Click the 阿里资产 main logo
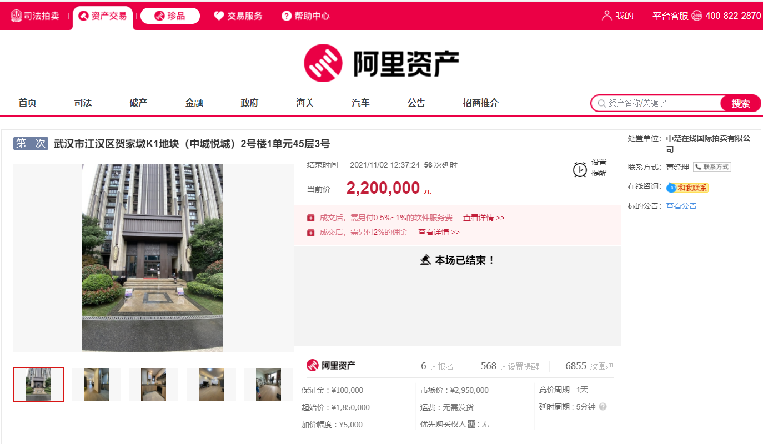Image resolution: width=763 pixels, height=444 pixels. (x=381, y=63)
